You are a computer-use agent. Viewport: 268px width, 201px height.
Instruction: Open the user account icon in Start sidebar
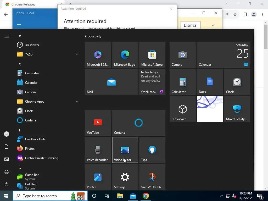click(x=7, y=134)
